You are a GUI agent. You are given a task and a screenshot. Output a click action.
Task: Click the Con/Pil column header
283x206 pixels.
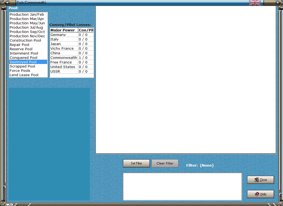[x=86, y=30]
